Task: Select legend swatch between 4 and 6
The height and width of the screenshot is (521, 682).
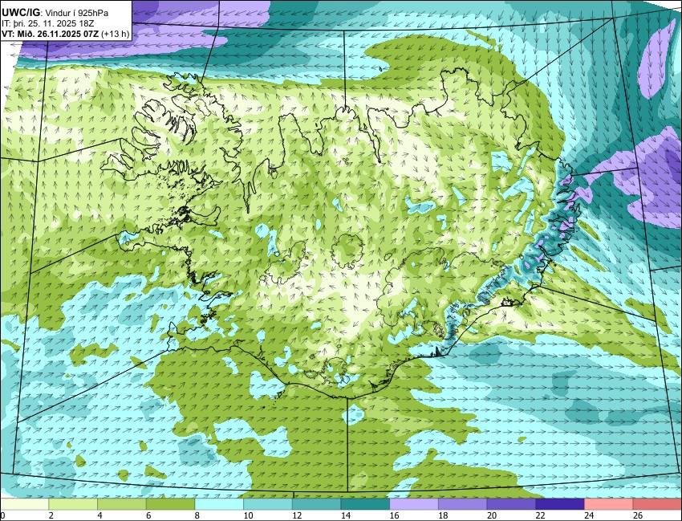Action: 122,504
